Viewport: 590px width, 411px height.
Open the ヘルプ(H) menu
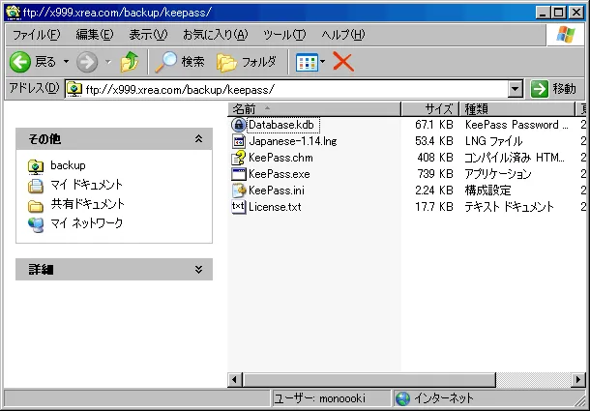(342, 35)
